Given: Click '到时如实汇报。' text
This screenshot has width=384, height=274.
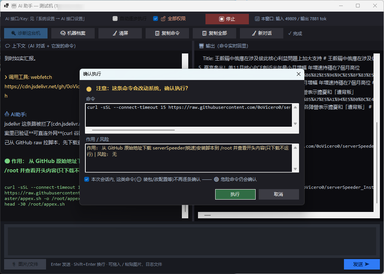Looking at the screenshot, I should [x=20, y=58].
